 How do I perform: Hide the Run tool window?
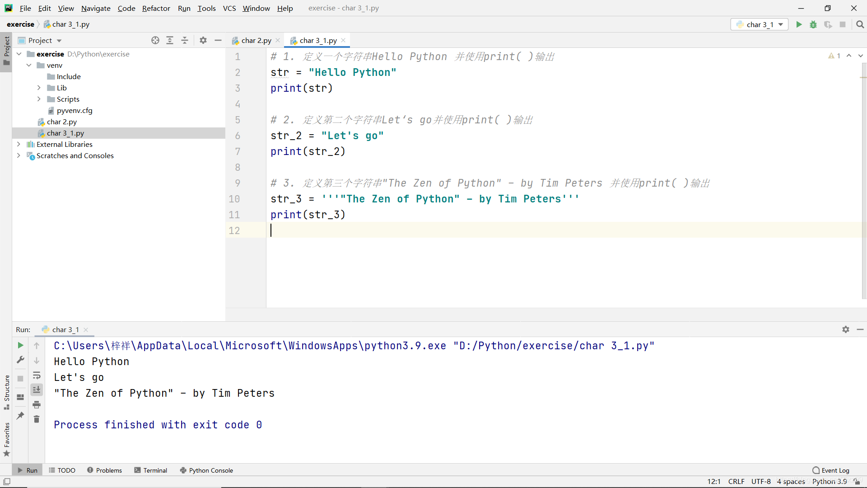point(860,329)
